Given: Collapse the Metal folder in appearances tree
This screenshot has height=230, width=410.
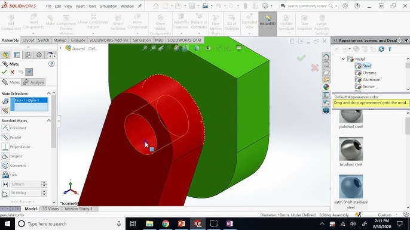Looking at the screenshot, I should point(343,59).
